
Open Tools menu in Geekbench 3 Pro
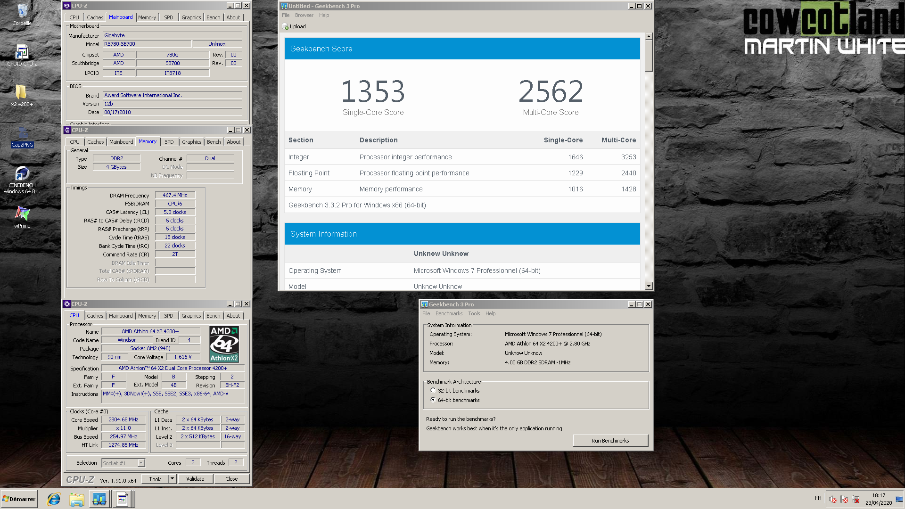click(x=474, y=314)
